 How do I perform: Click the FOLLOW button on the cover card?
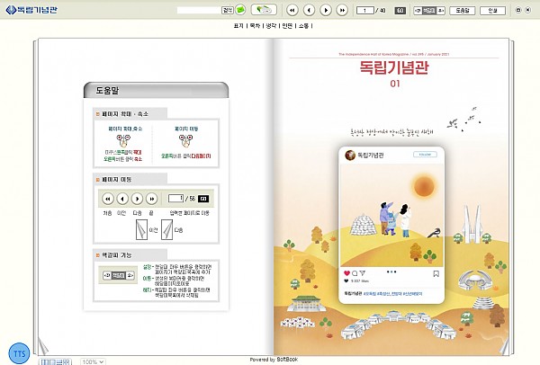[425, 155]
